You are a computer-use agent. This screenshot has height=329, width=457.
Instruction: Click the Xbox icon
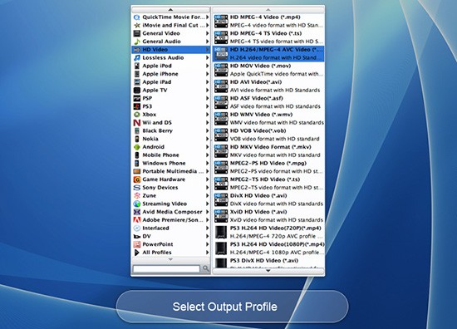tap(137, 115)
